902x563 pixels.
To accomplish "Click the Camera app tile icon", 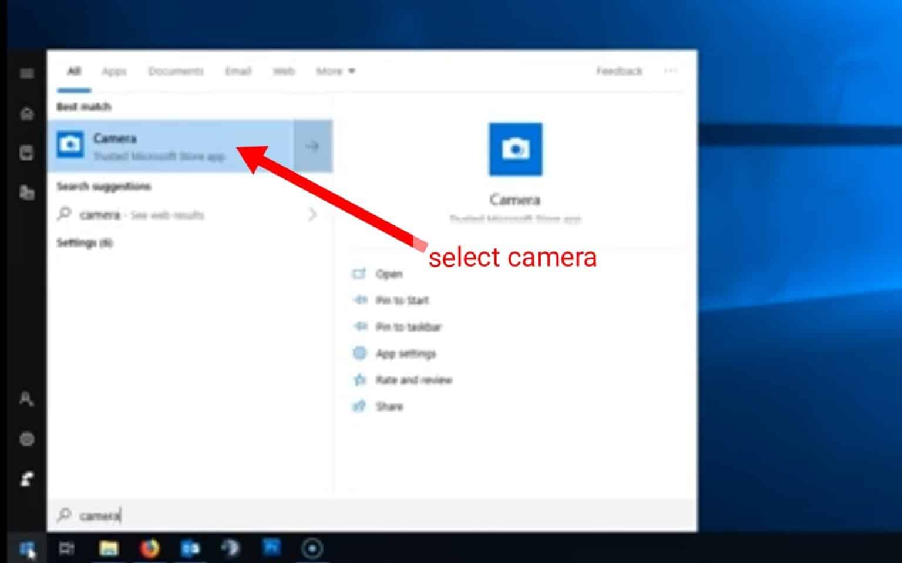I will click(515, 150).
